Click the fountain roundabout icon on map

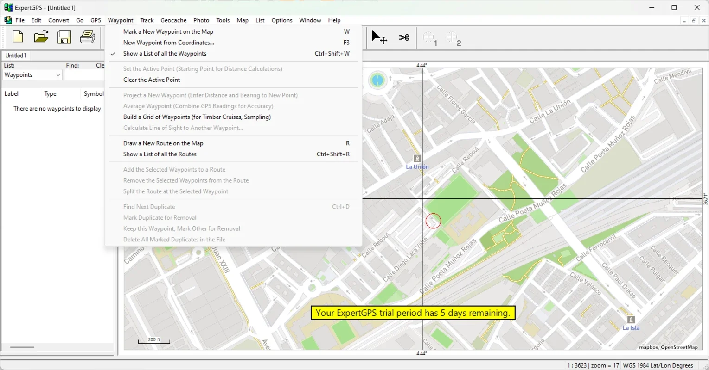pyautogui.click(x=377, y=80)
